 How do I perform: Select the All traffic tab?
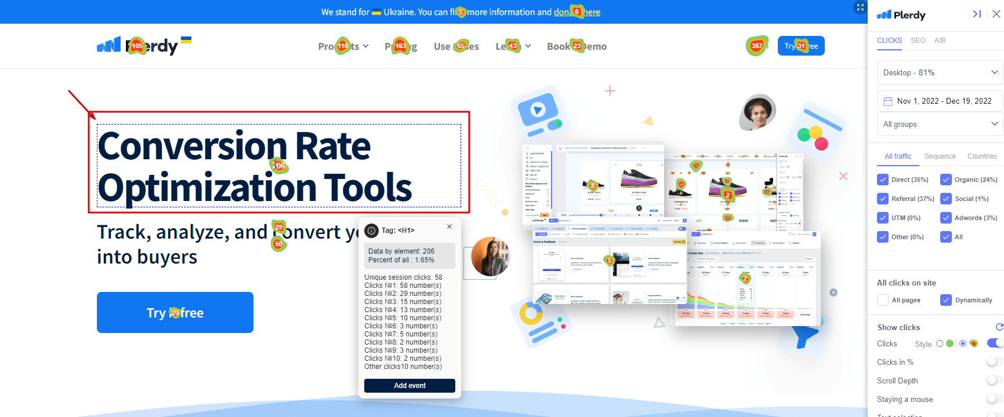898,156
